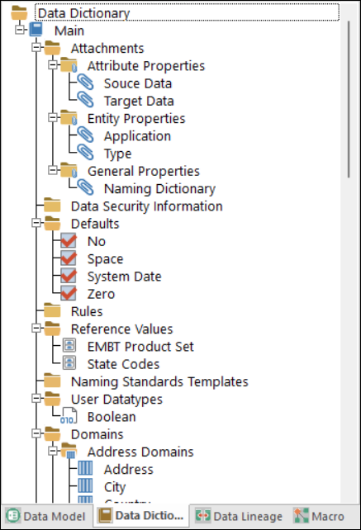Collapse the Address Domains node
This screenshot has height=530, width=361.
tap(53, 451)
